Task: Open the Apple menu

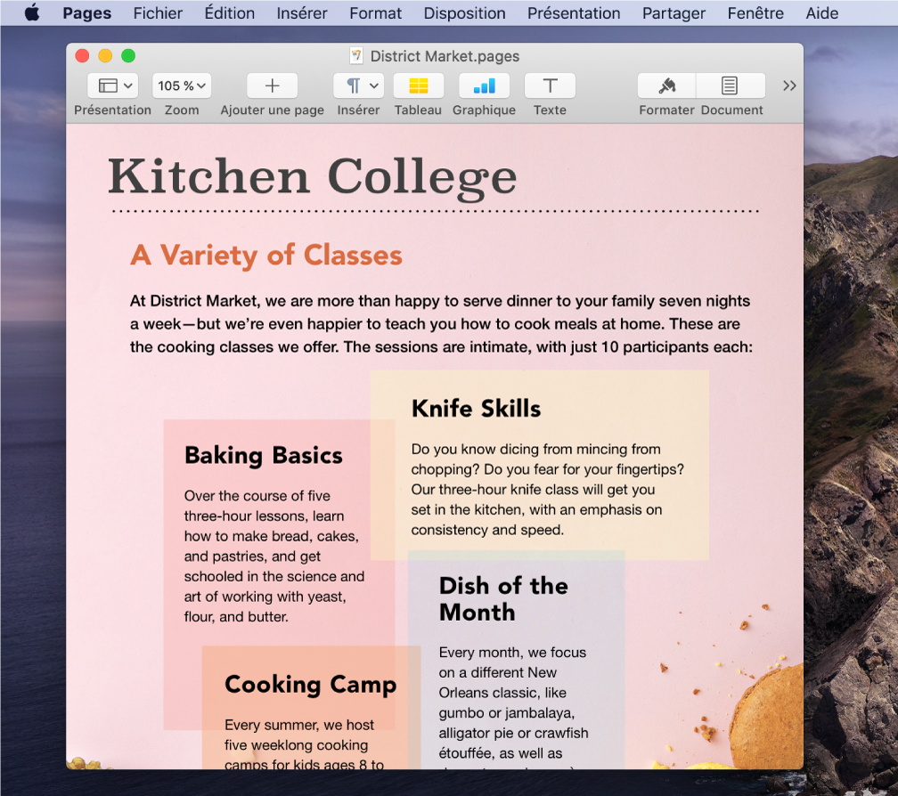Action: pos(32,12)
